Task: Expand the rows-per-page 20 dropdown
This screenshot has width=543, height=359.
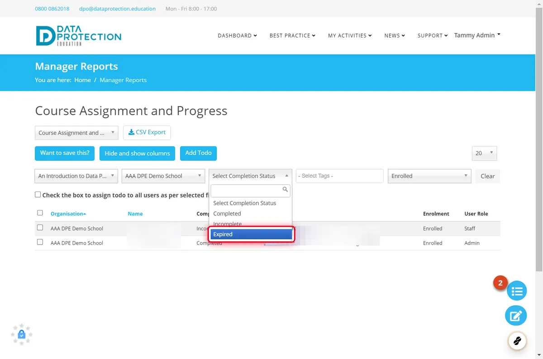Action: (484, 153)
